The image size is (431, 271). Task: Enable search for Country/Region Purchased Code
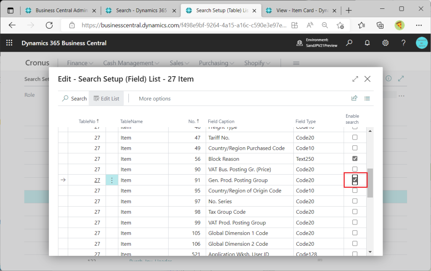pos(355,148)
